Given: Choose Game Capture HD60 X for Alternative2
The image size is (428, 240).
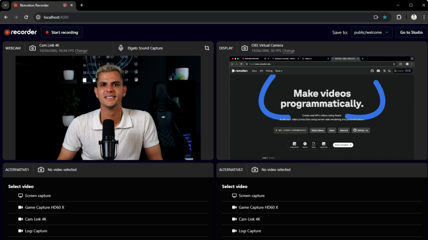Looking at the screenshot, I should click(x=258, y=208).
